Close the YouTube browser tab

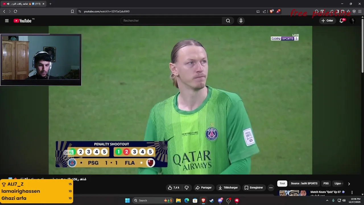44,4
